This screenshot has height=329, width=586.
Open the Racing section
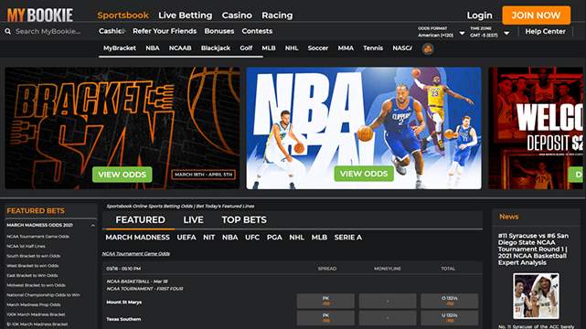[x=277, y=16]
